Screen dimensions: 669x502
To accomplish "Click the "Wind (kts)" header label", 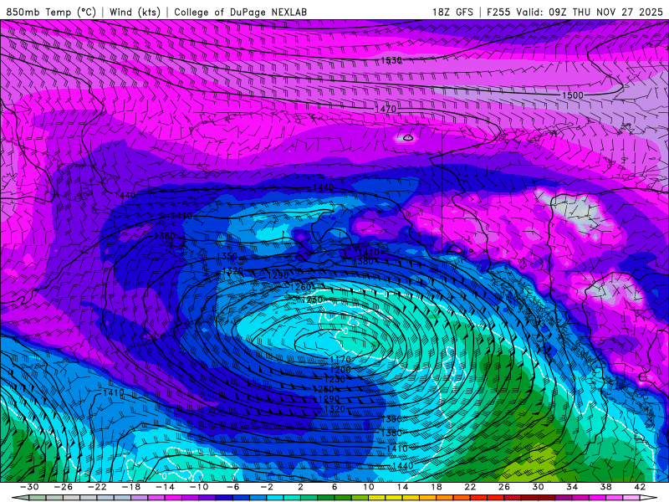I will click(135, 12).
